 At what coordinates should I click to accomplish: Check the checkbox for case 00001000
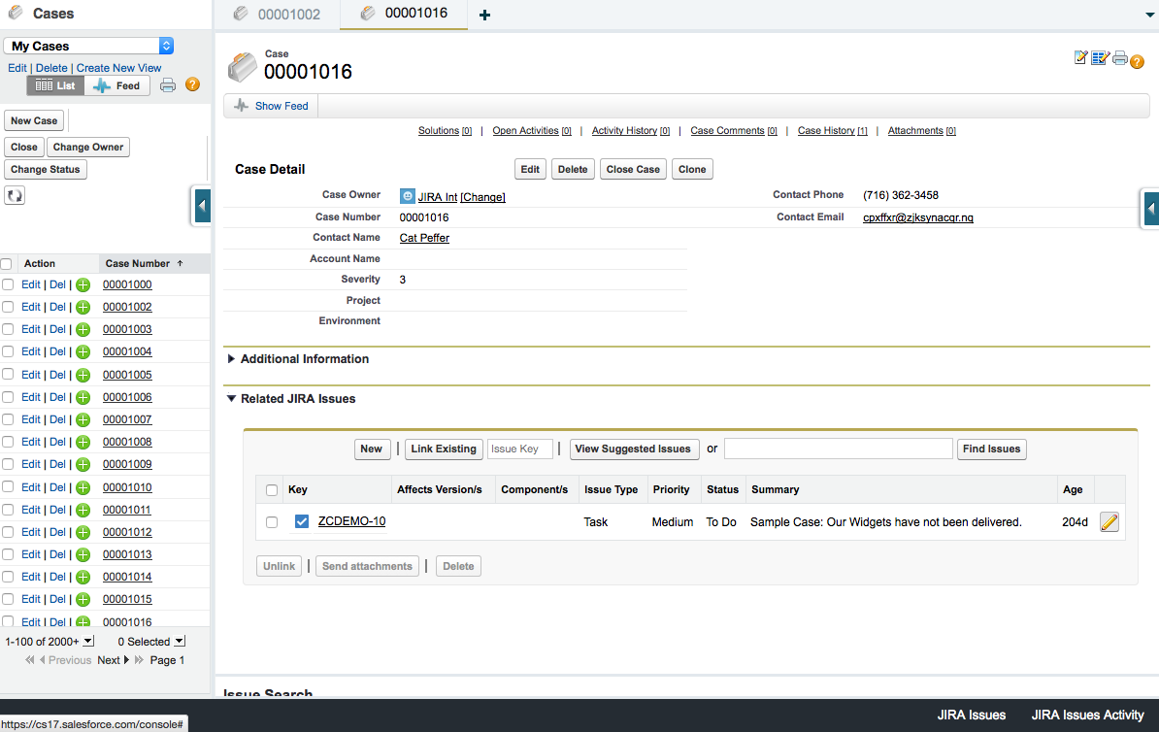(x=8, y=284)
